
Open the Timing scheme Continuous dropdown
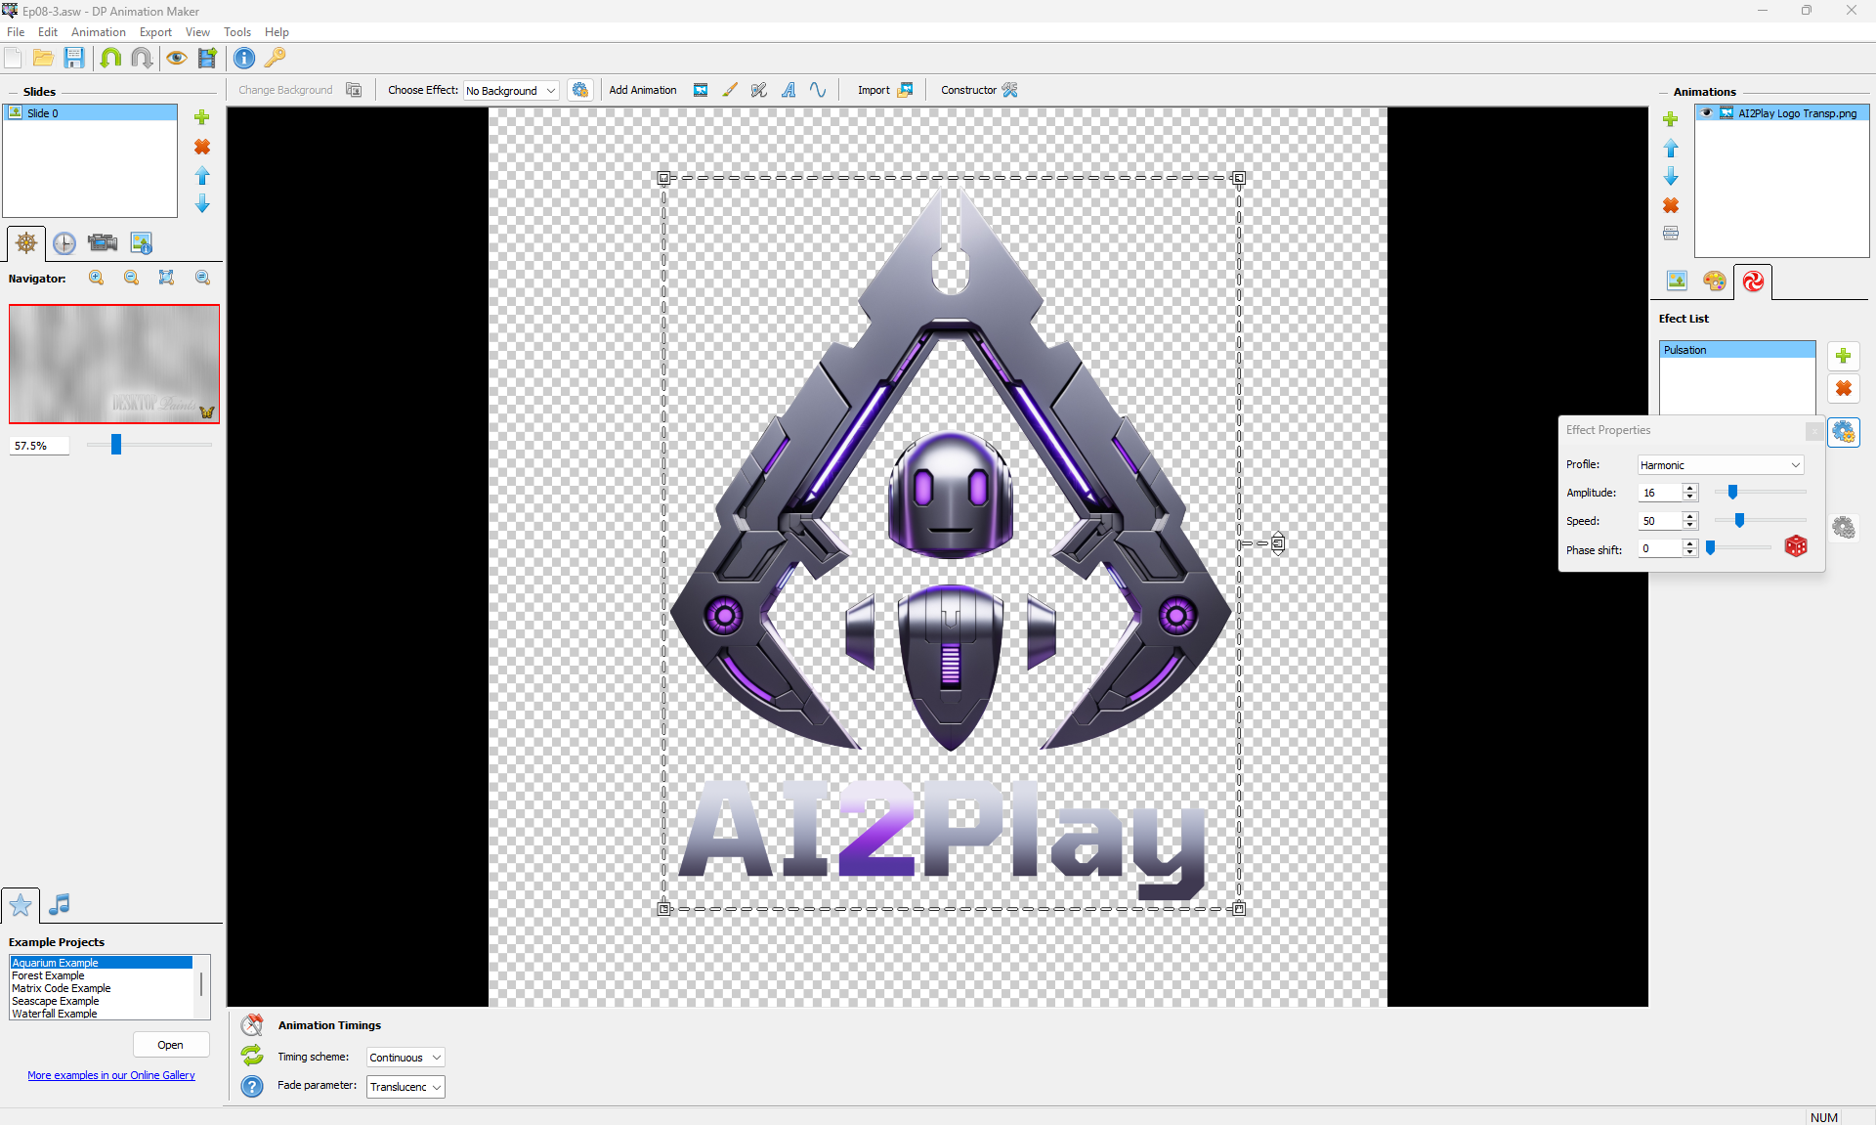(405, 1058)
